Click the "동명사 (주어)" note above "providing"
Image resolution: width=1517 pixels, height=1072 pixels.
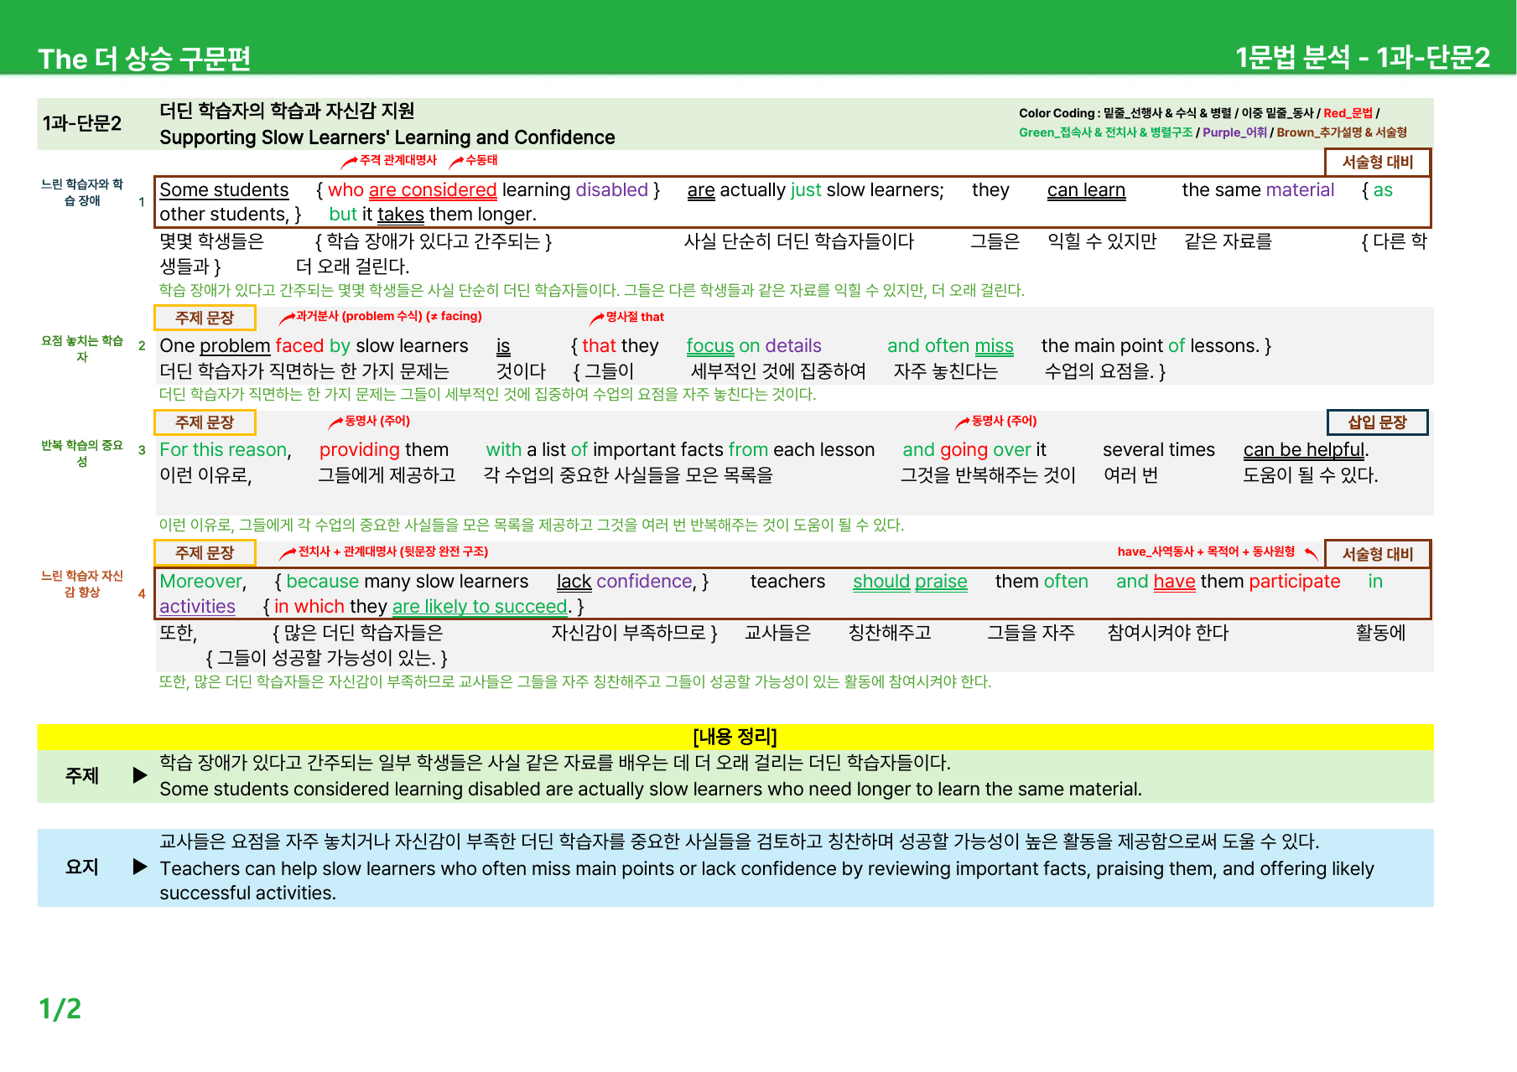coord(377,421)
